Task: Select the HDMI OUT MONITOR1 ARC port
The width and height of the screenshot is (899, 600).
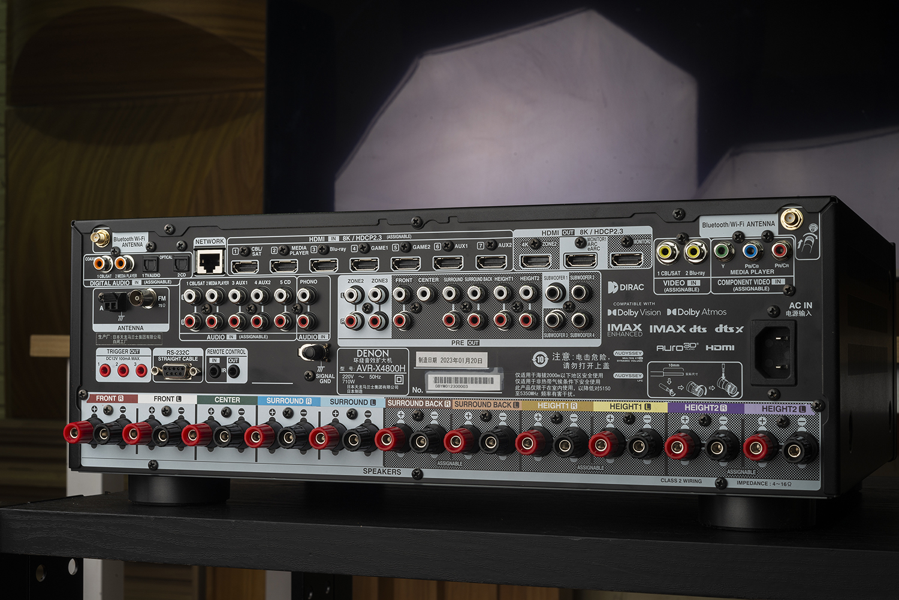Action: (581, 260)
